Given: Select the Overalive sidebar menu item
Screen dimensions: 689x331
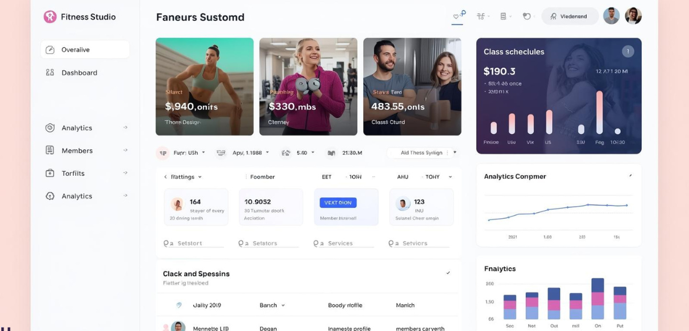Looking at the screenshot, I should [85, 50].
